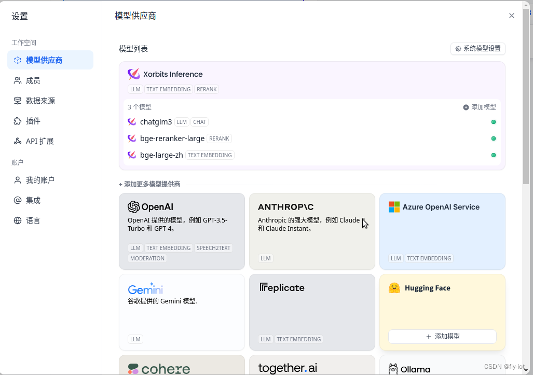Close the settings dialog

pyautogui.click(x=512, y=16)
